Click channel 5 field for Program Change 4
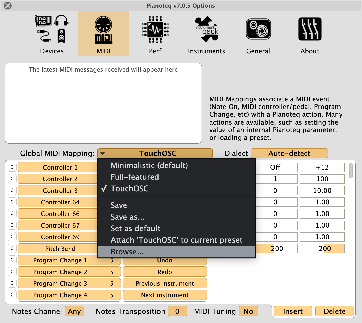 click(x=112, y=295)
